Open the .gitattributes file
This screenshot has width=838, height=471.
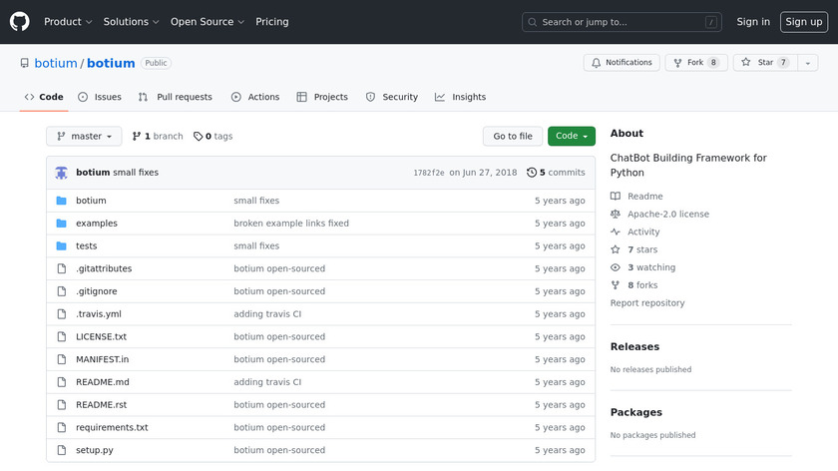104,268
